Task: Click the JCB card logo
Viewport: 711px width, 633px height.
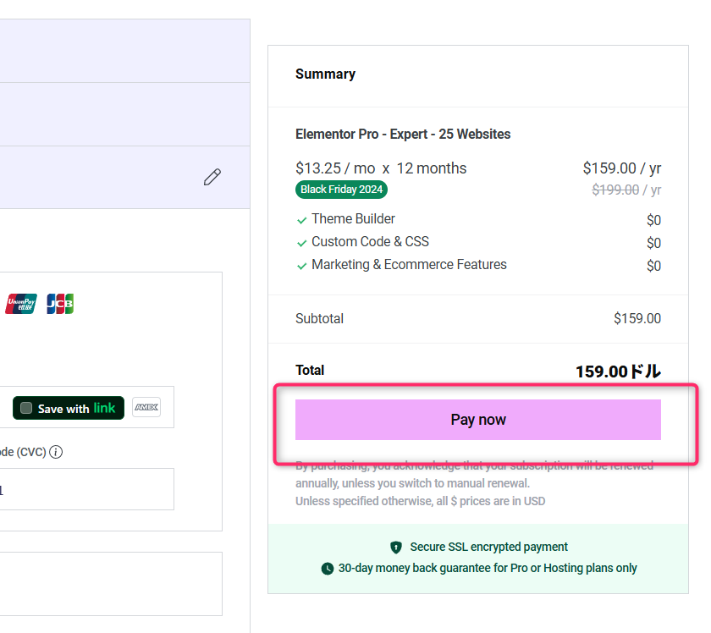Action: coord(60,304)
